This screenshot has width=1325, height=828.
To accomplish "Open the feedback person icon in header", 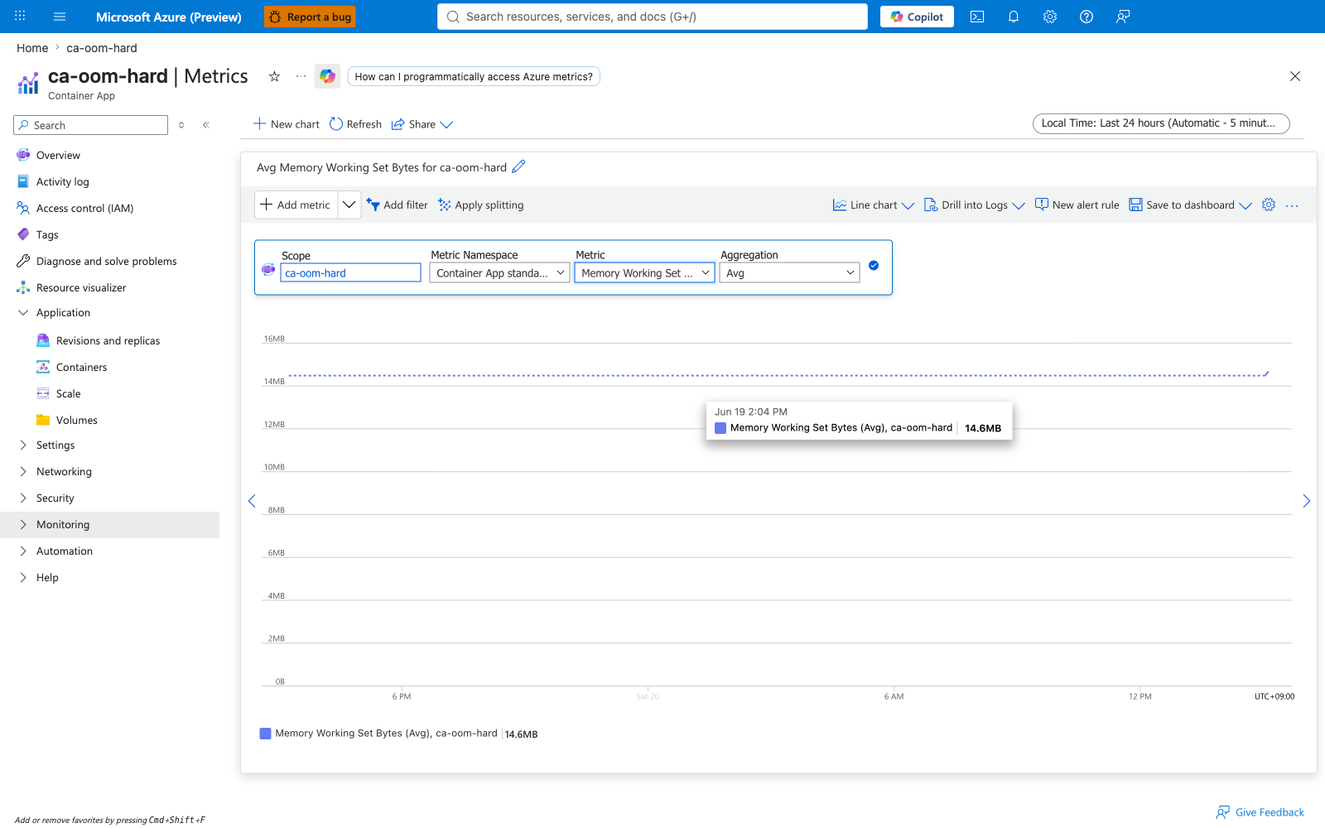I will coord(1123,17).
